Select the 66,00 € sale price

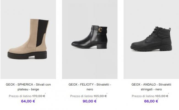point(151,101)
